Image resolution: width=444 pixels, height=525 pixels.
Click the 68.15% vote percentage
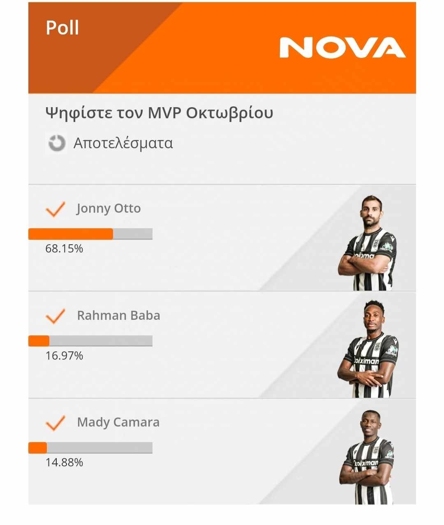tap(64, 249)
